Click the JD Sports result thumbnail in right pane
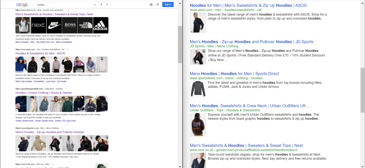The image size is (365, 168). 198,57
